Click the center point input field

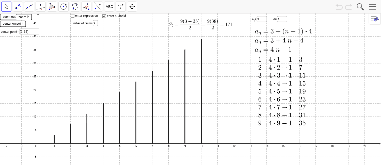pyautogui.click(x=29, y=32)
